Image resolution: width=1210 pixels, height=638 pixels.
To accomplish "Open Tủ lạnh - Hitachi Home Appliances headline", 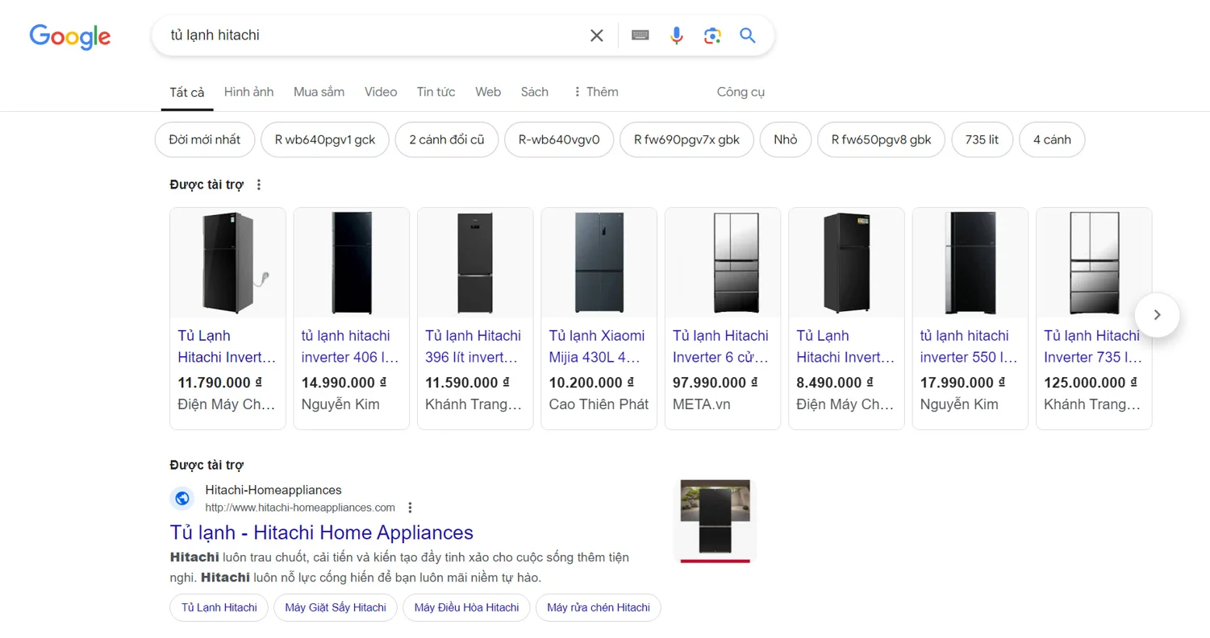I will pyautogui.click(x=322, y=532).
